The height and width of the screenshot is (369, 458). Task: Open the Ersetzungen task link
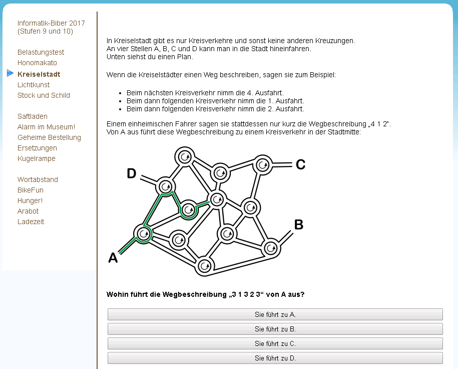click(x=37, y=148)
